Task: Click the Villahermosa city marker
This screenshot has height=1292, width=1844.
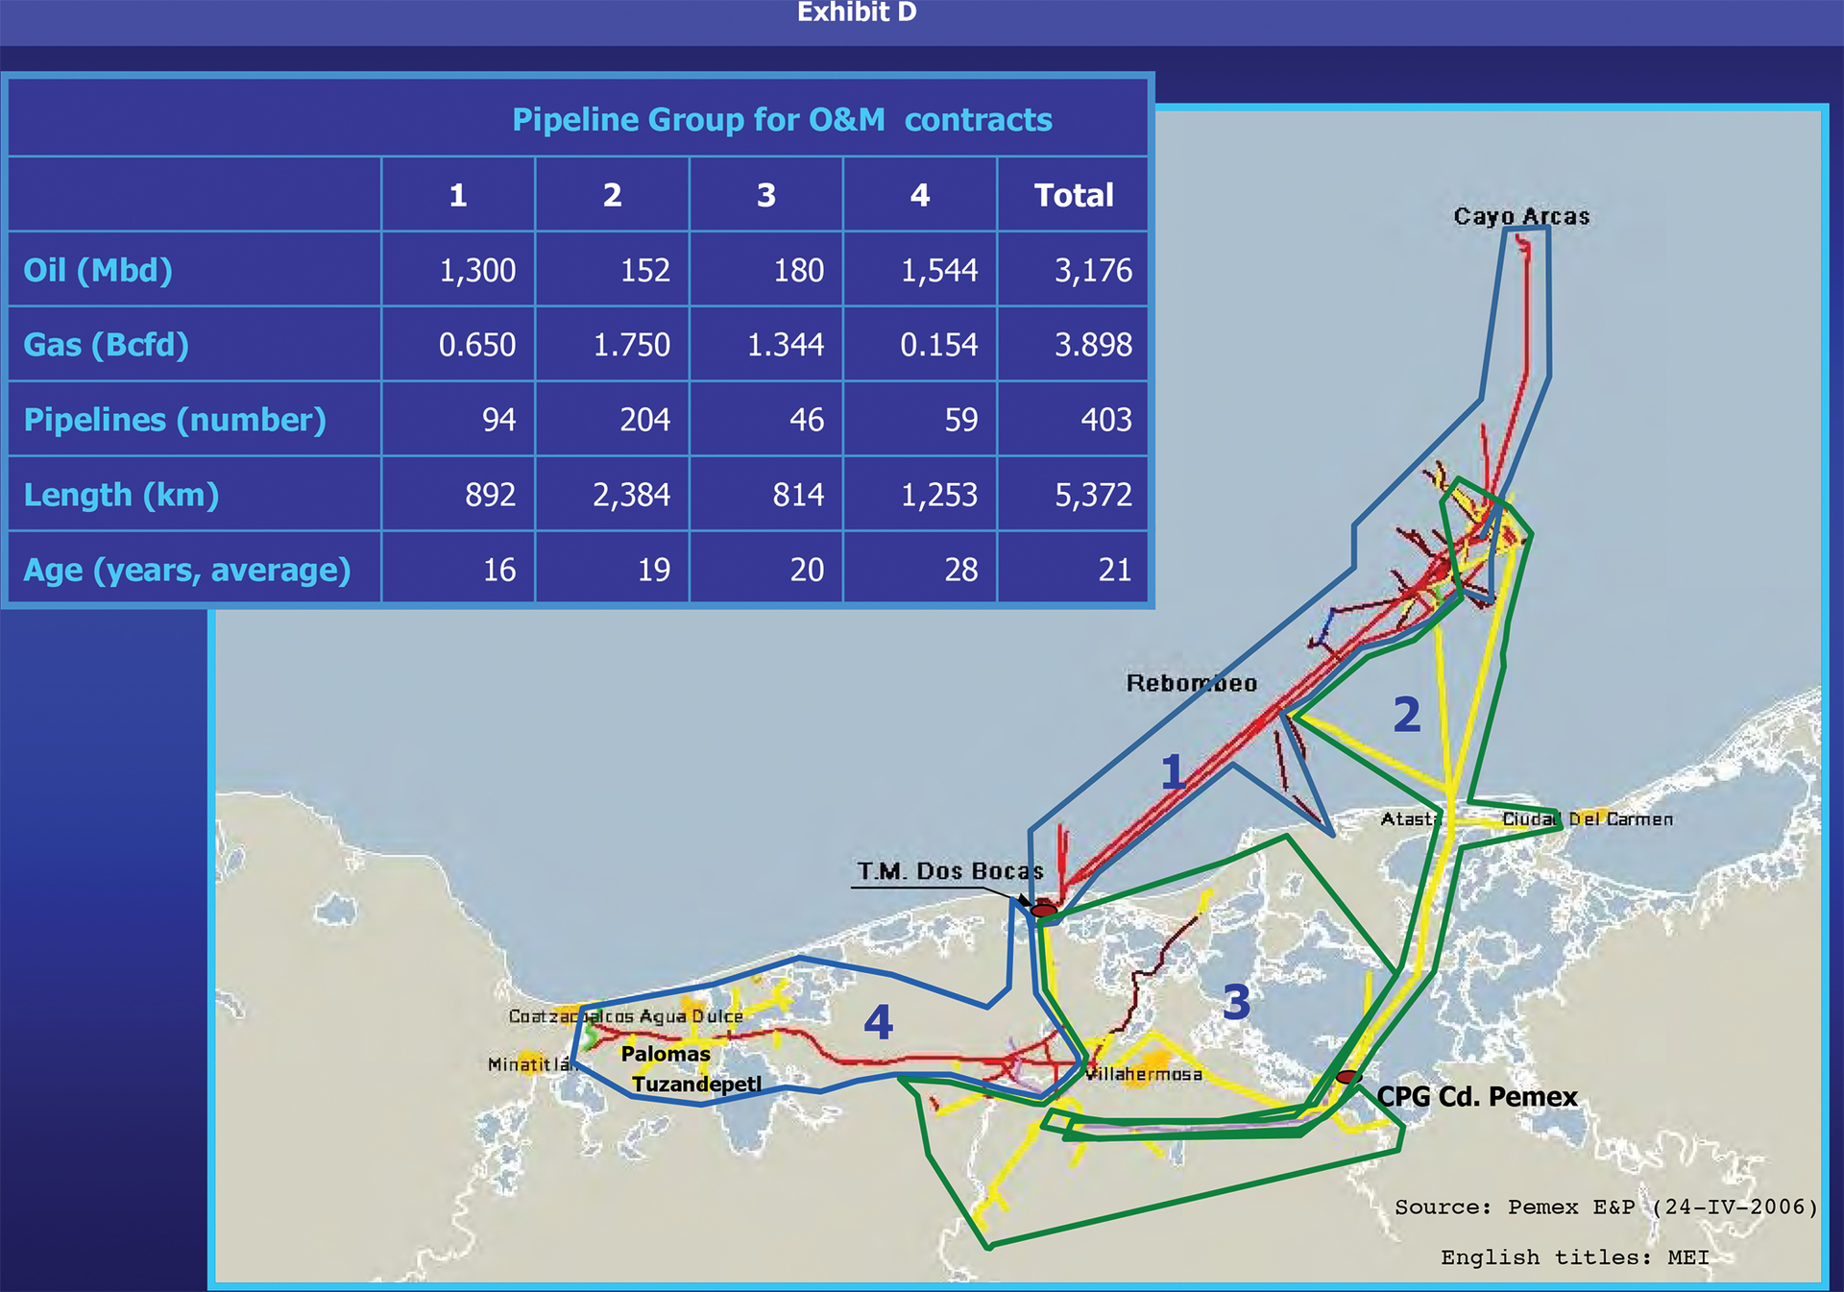Action: (1143, 1074)
